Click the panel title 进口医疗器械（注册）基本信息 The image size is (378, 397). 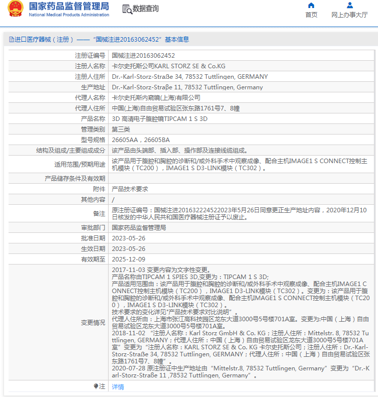coord(102,40)
